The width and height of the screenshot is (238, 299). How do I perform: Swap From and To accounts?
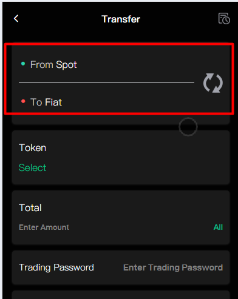213,83
